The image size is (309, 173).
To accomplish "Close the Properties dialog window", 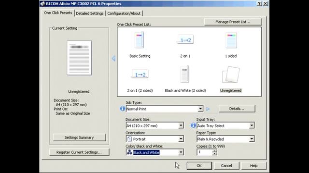I will (x=266, y=3).
